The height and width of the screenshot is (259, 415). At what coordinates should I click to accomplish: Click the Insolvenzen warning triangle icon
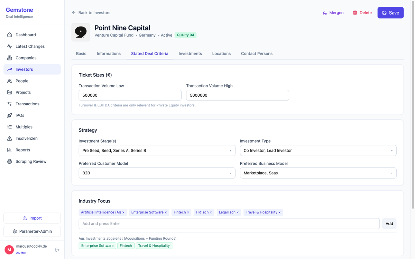point(9,138)
